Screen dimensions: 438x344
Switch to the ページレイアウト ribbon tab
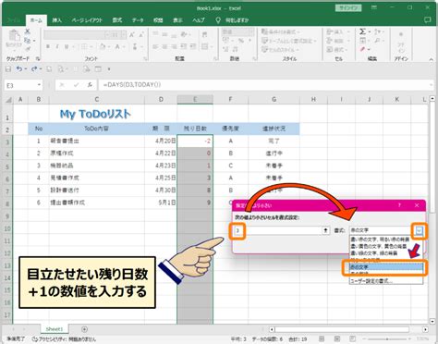click(87, 20)
